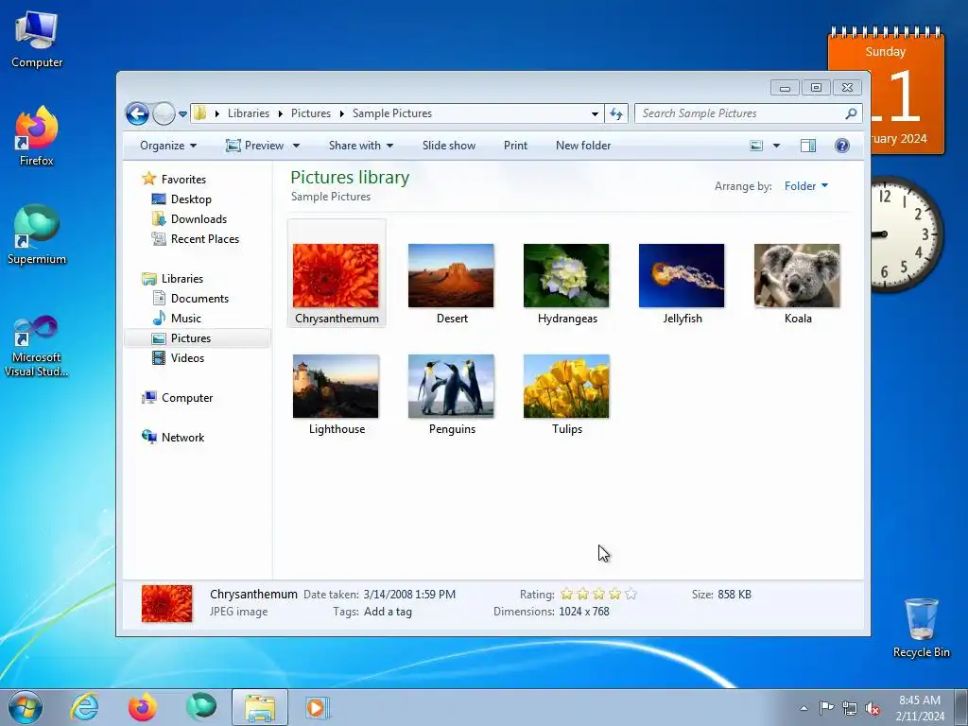The height and width of the screenshot is (726, 968).
Task: Open the Music library
Action: pyautogui.click(x=186, y=318)
